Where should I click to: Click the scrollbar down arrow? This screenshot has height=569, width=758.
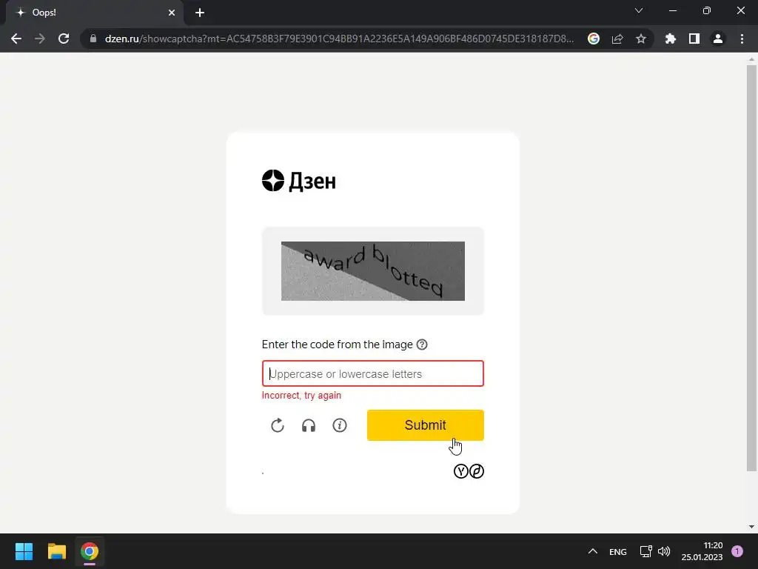(x=751, y=527)
